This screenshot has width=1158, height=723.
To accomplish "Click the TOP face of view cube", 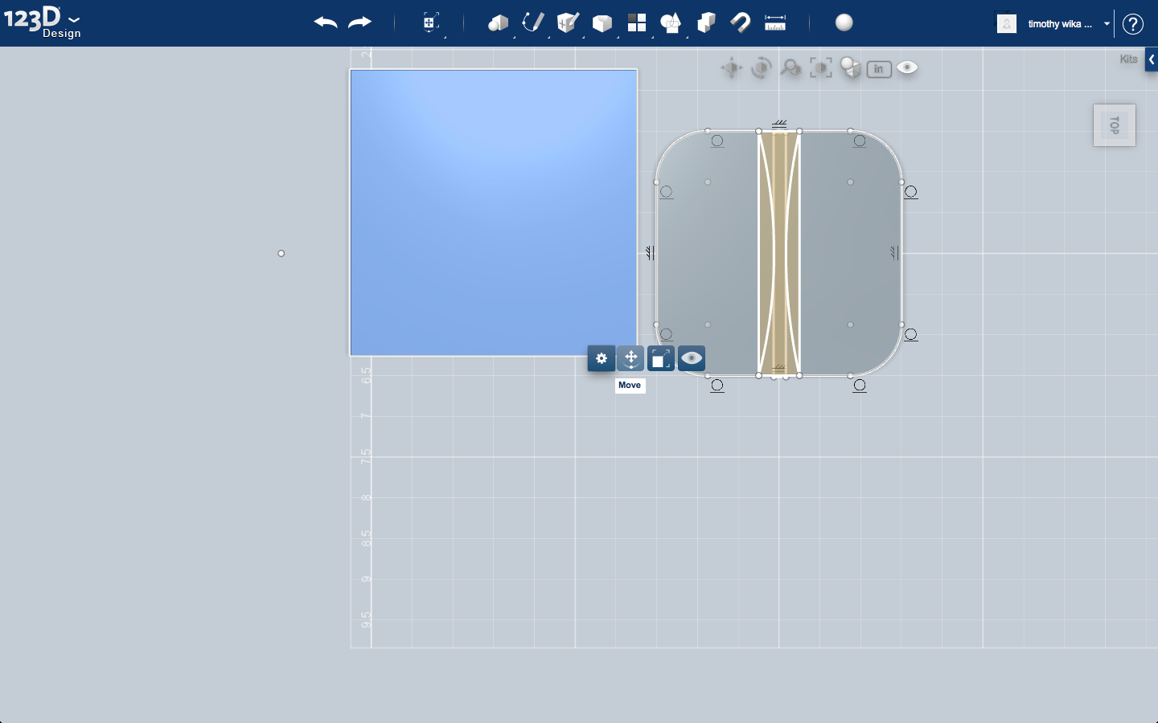I will [1115, 125].
